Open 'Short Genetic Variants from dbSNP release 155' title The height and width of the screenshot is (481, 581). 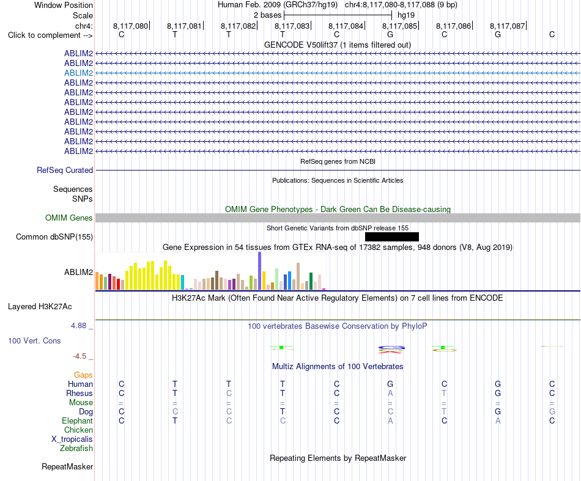338,228
